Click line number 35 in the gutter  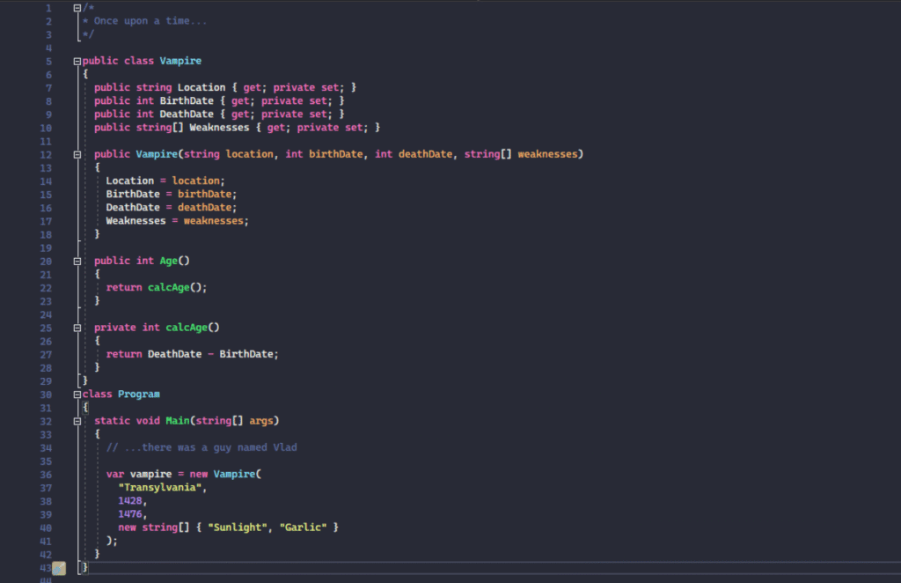[x=46, y=461]
